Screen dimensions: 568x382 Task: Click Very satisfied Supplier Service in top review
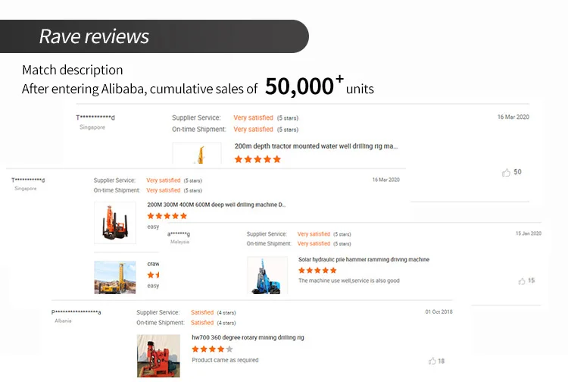point(253,117)
